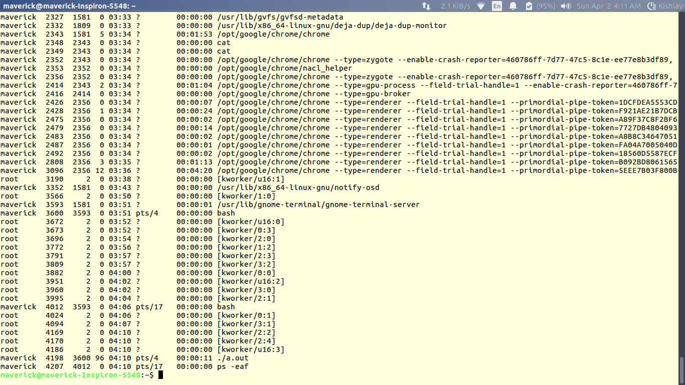Click the pipe token 1DCFDEA5553CD text
The image size is (685, 385).
[x=648, y=102]
